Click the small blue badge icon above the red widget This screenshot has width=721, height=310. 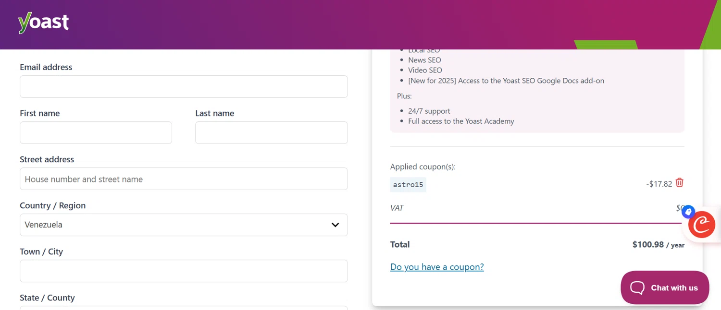click(x=688, y=211)
